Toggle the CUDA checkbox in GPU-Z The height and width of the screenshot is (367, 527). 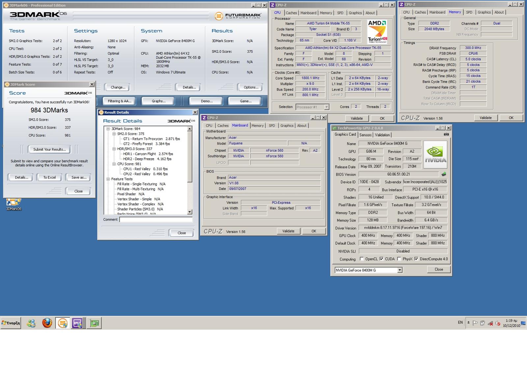coord(381,259)
